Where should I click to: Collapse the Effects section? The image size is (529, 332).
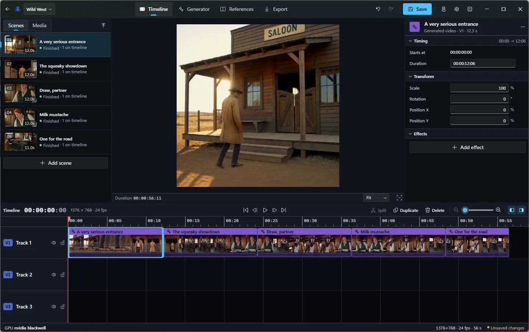pyautogui.click(x=410, y=134)
